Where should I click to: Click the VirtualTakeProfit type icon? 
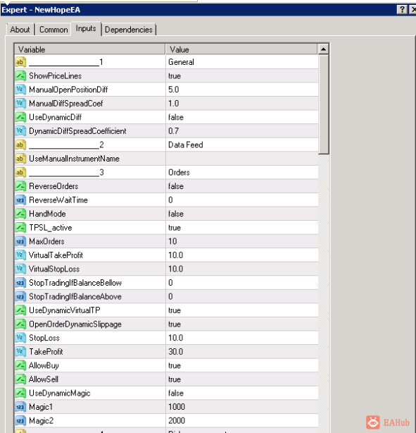pos(20,255)
